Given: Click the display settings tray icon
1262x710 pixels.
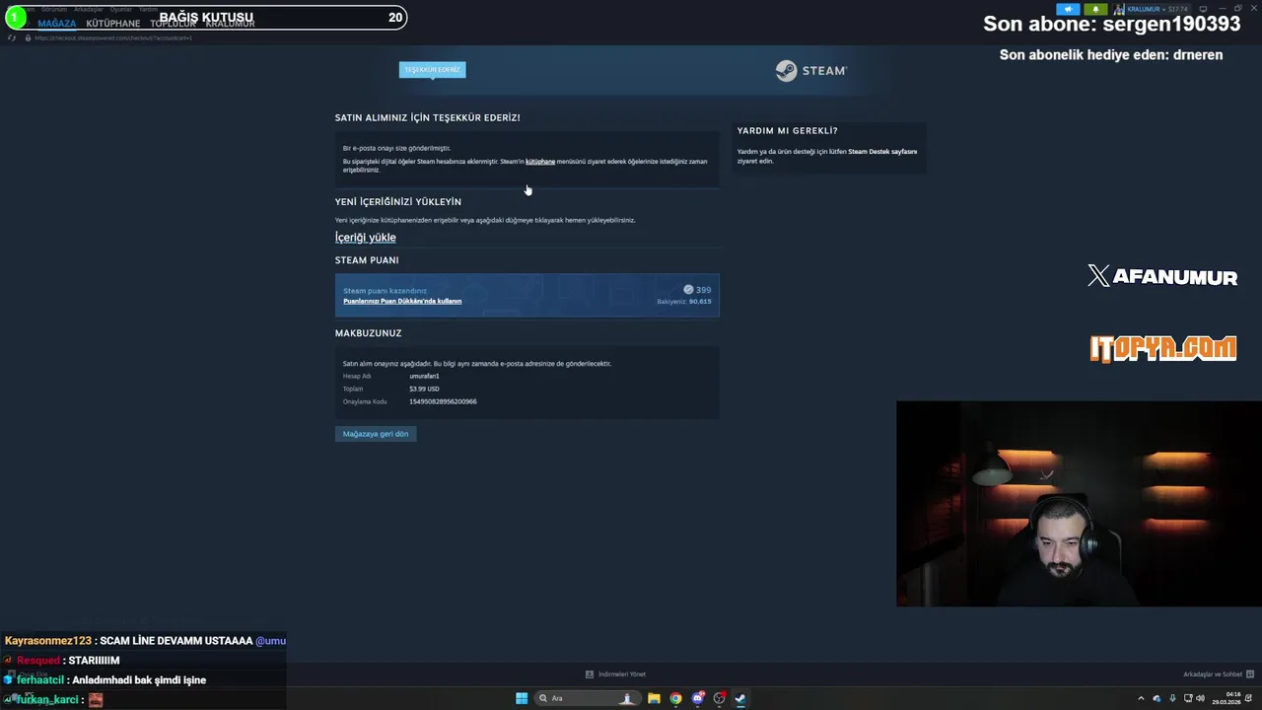Looking at the screenshot, I should coord(1188,698).
